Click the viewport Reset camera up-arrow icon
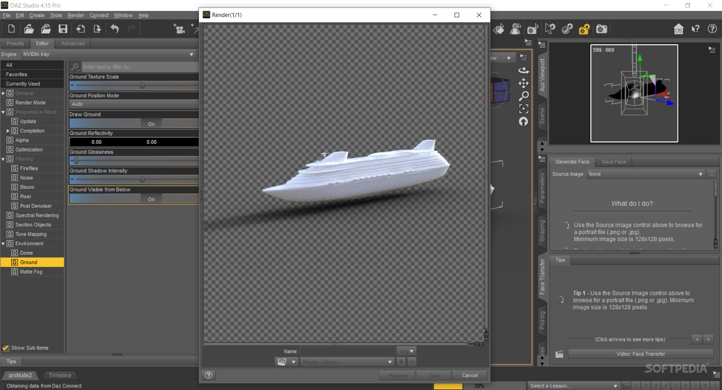 point(523,121)
